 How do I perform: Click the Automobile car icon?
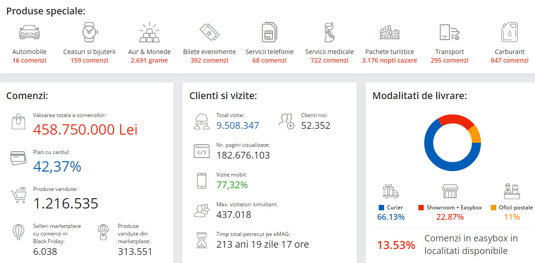click(29, 32)
